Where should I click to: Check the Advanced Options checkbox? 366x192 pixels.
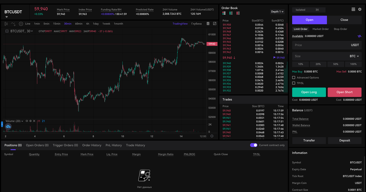coord(294,78)
